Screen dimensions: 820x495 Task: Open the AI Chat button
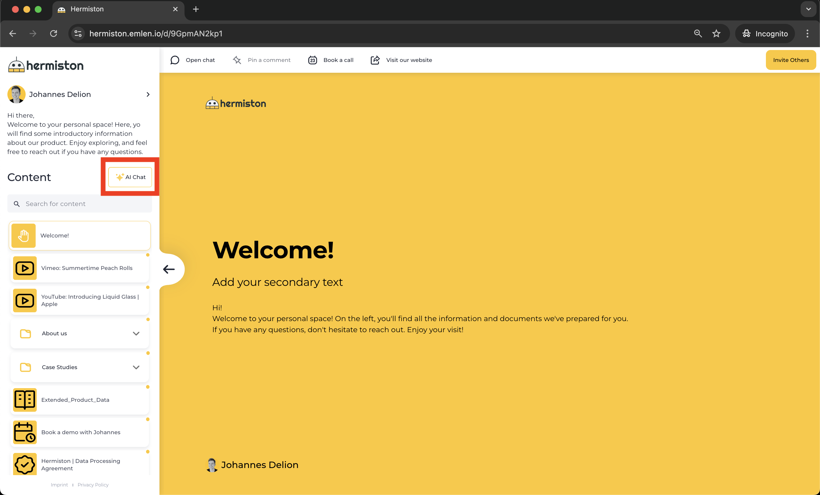click(130, 177)
